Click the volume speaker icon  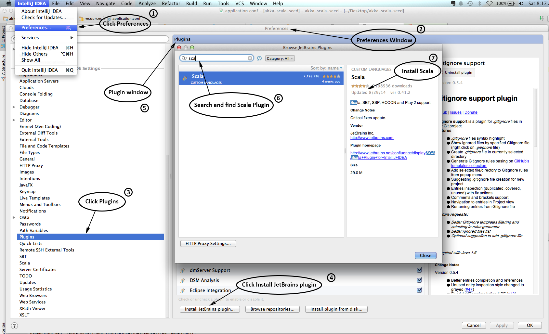point(521,4)
